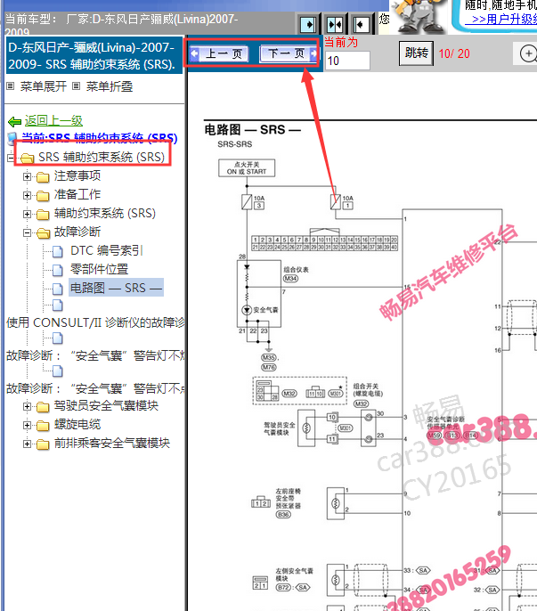Select the SRS 辅助约束系统 (SRS) root folder
537x611 pixels.
click(x=102, y=157)
